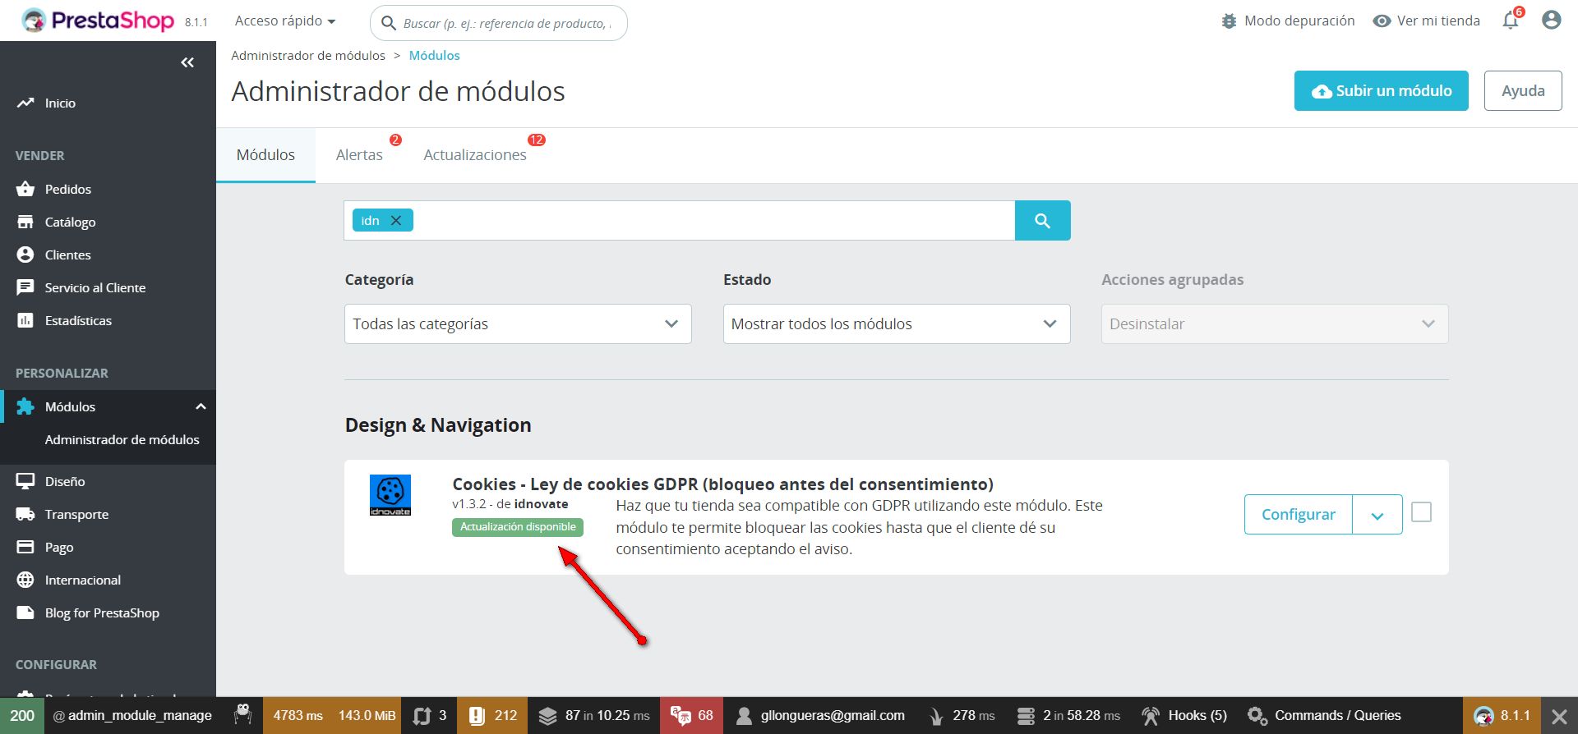The width and height of the screenshot is (1578, 734).
Task: Switch to the Módulos tab
Action: pos(265,154)
